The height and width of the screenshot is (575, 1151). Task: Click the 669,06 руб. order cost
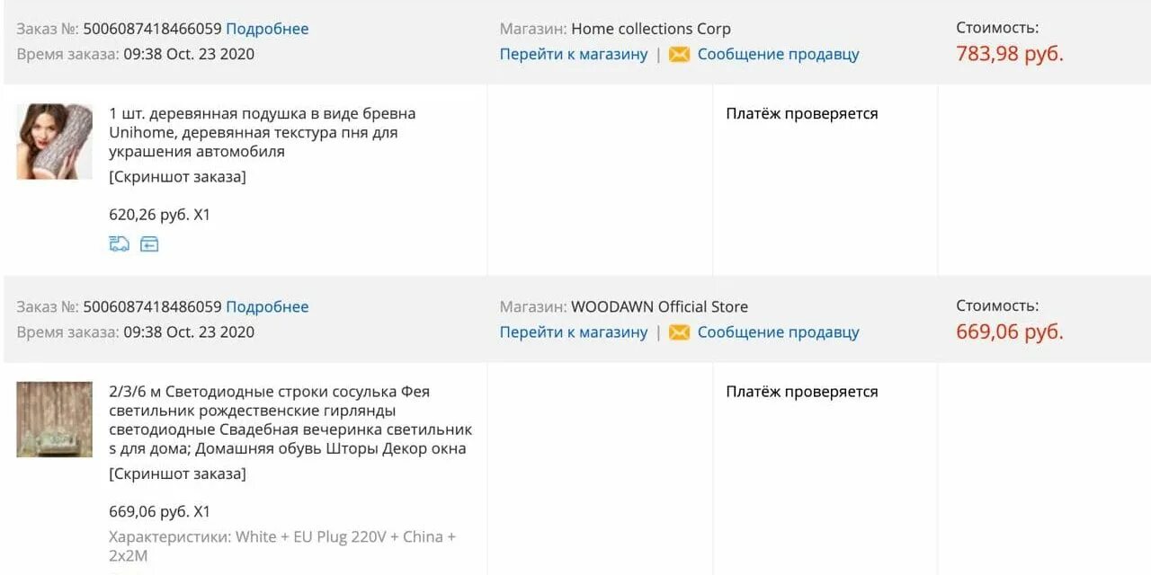1010,332
